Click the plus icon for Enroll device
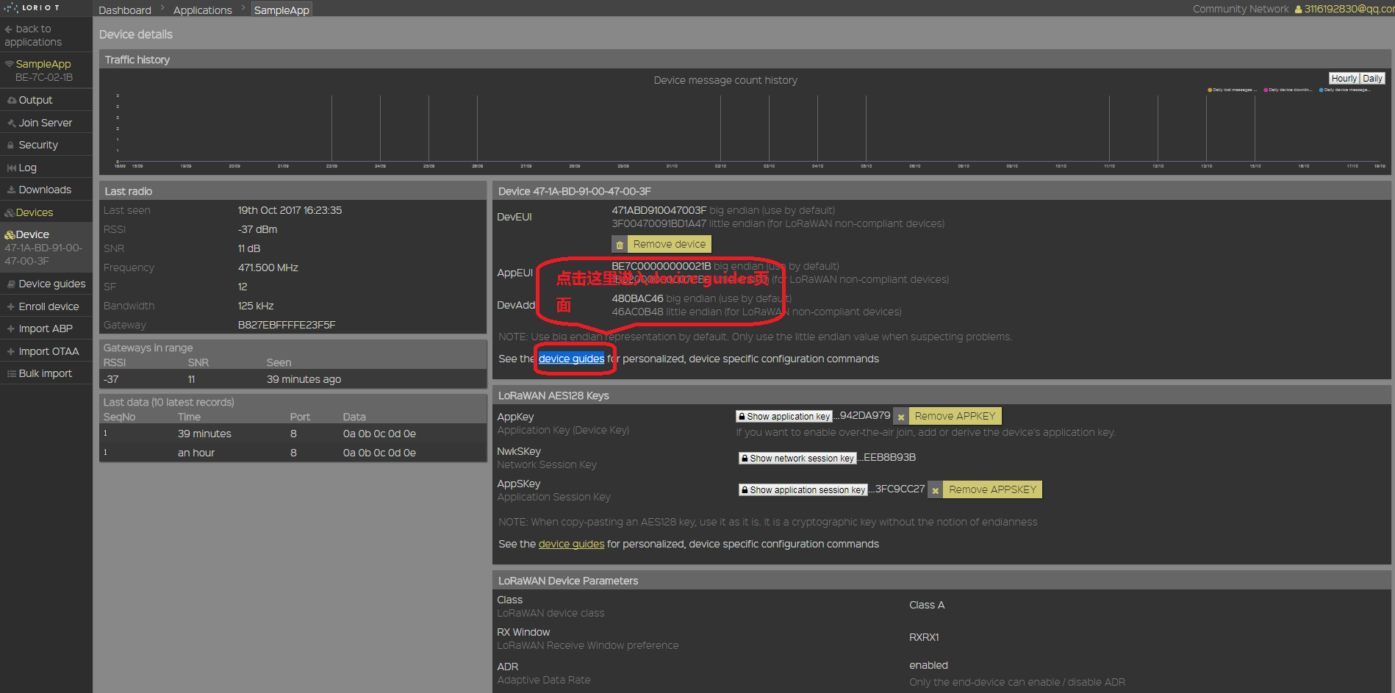 click(x=11, y=306)
